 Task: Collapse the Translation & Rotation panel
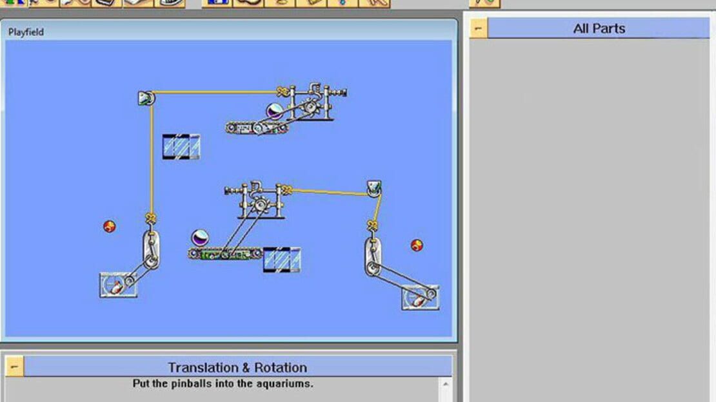click(x=14, y=367)
